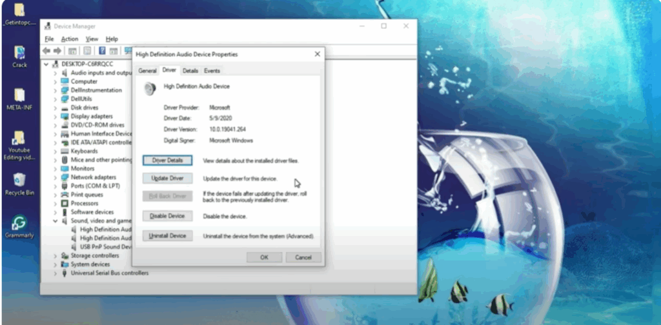
Task: Click the Disable Device button
Action: point(167,216)
